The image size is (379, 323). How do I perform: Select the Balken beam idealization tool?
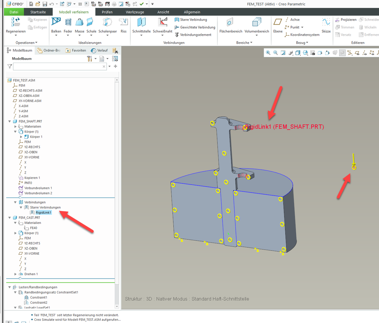pos(56,23)
